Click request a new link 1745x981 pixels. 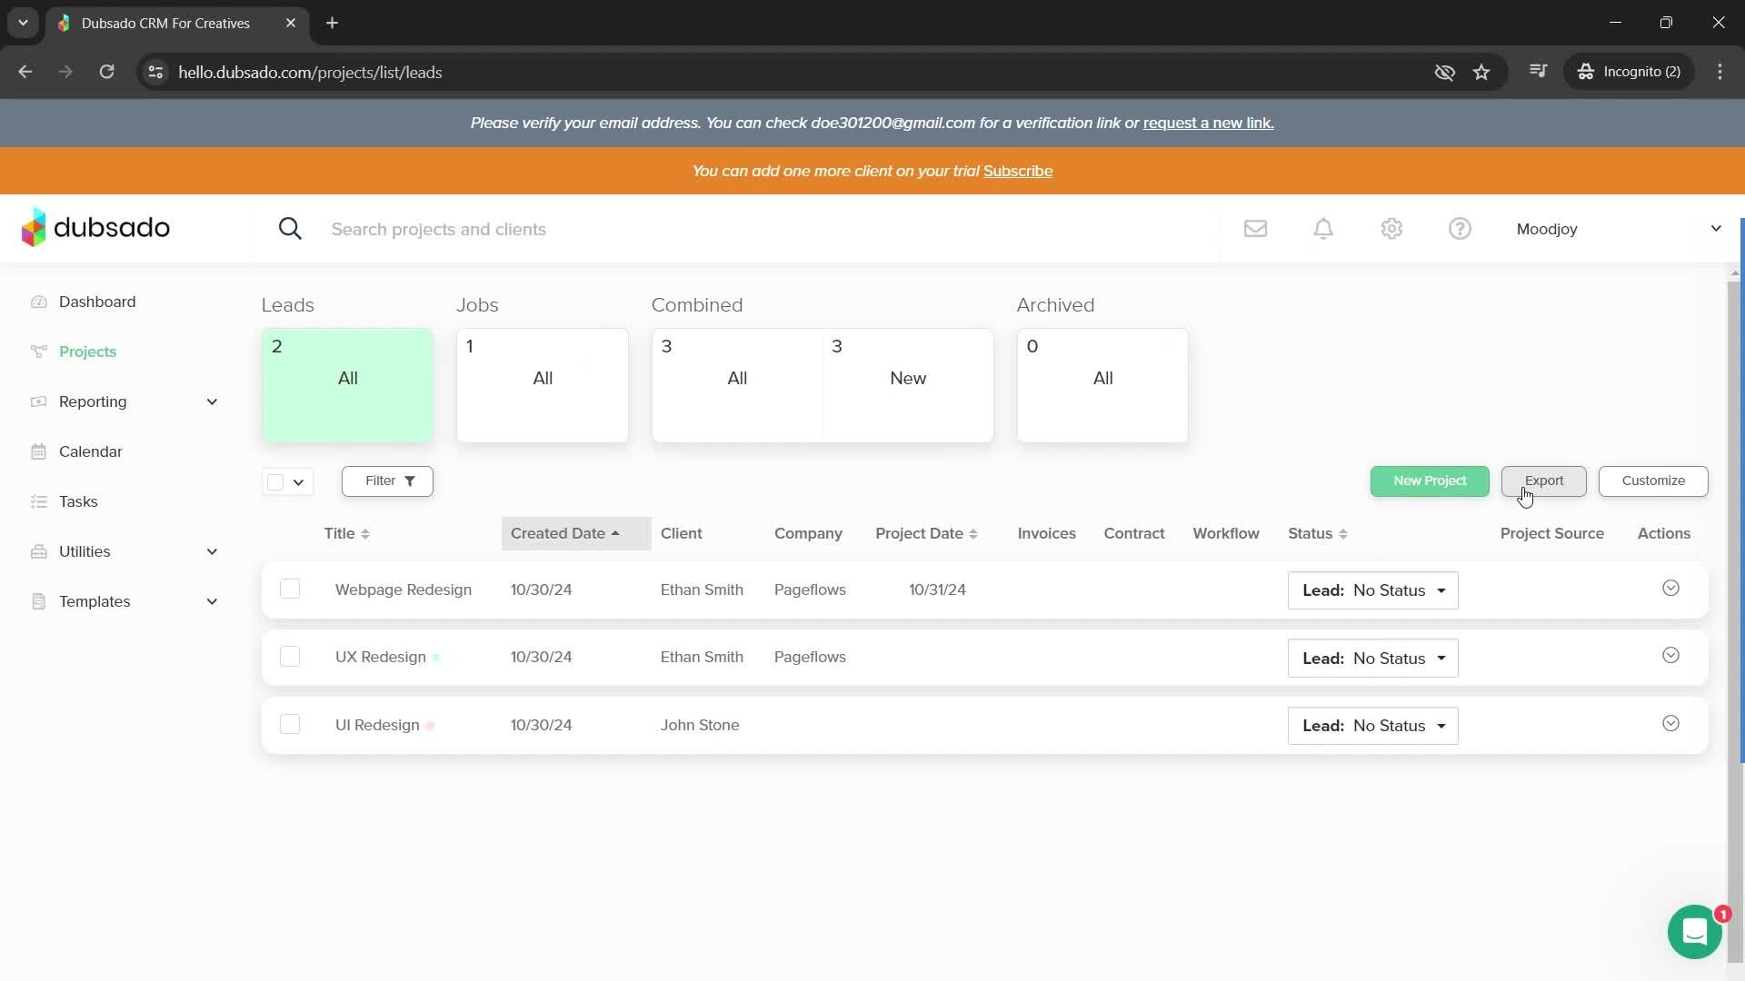1208,123
